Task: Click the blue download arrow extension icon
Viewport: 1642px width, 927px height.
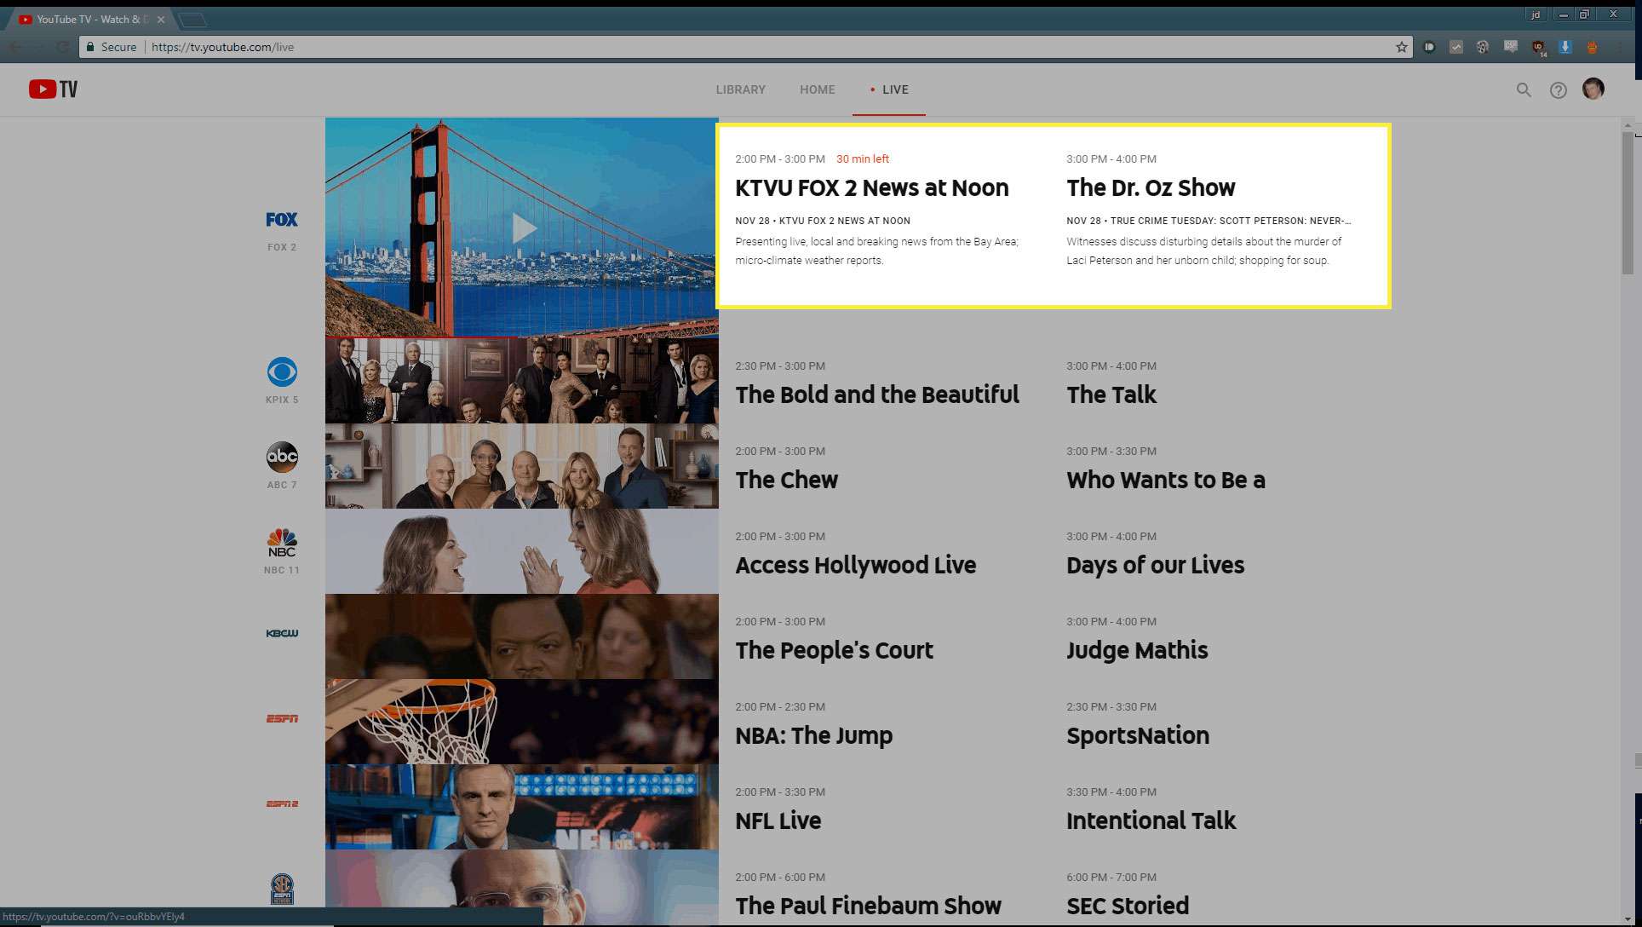Action: coord(1565,47)
